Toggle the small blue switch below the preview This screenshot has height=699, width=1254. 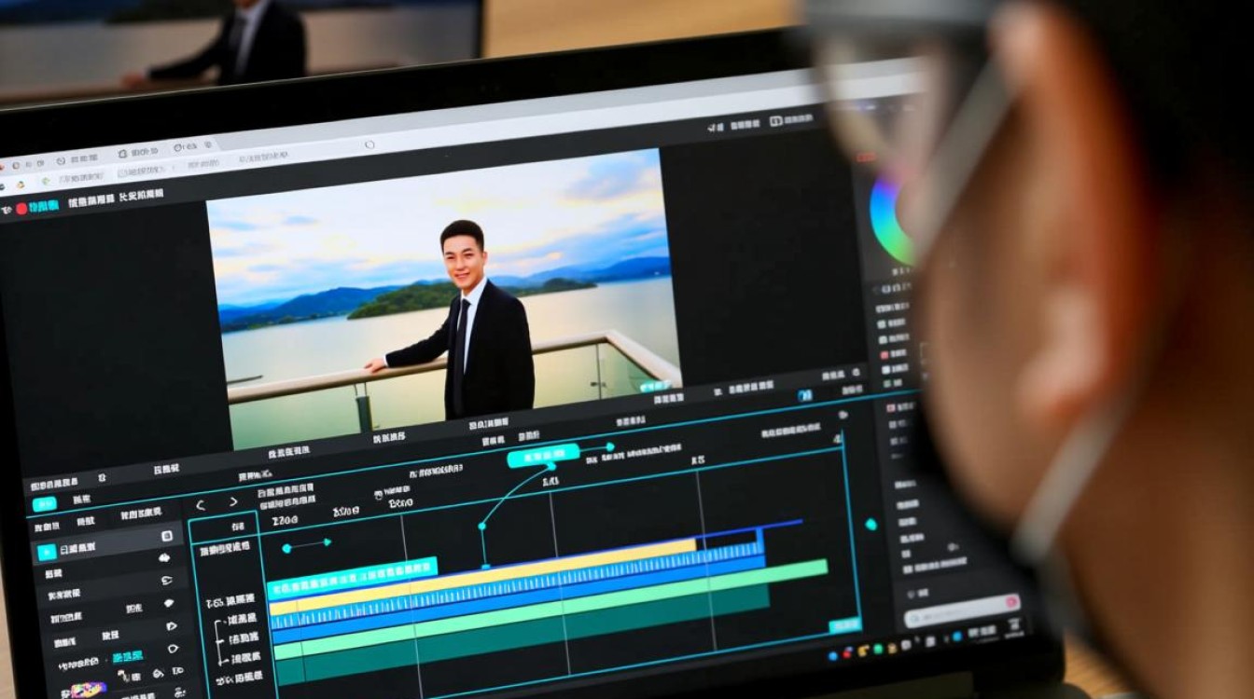(804, 395)
